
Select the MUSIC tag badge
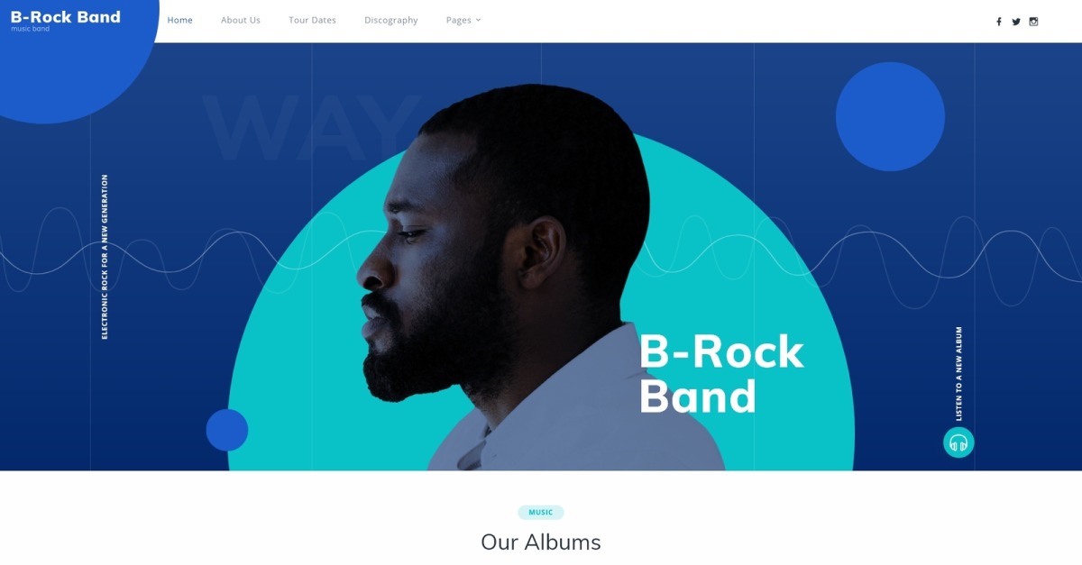point(541,513)
